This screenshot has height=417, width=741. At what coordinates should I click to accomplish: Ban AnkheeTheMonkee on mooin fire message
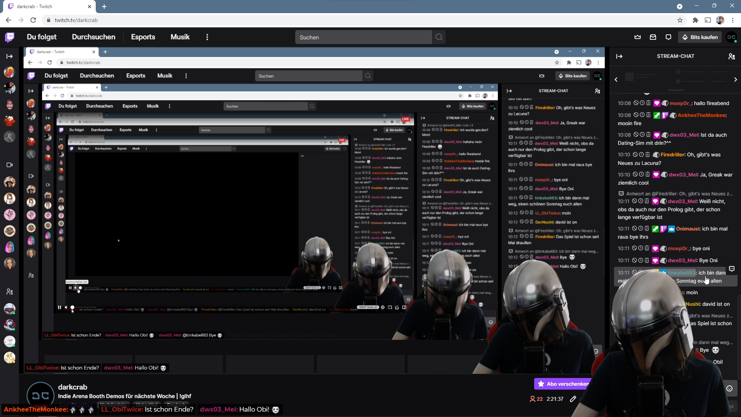pyautogui.click(x=636, y=115)
